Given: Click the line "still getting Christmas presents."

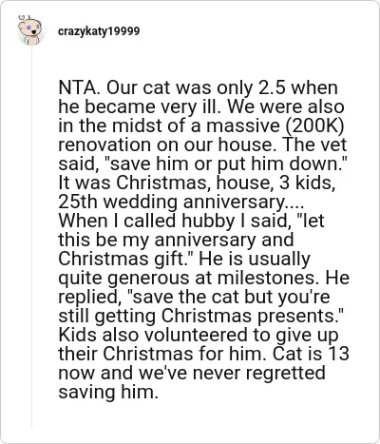Looking at the screenshot, I should 201,317.
